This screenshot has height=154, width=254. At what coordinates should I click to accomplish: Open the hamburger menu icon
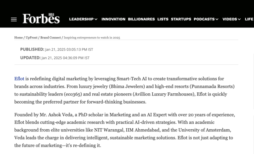tap(14, 20)
